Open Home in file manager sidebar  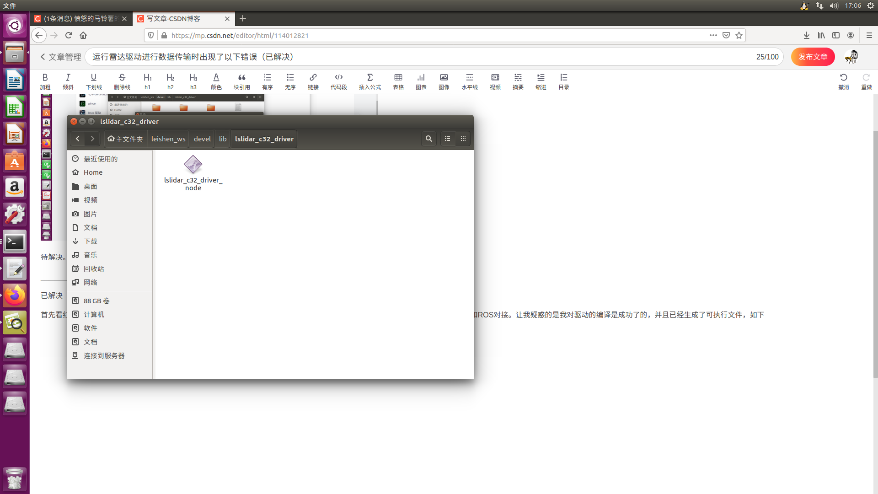pos(110,172)
